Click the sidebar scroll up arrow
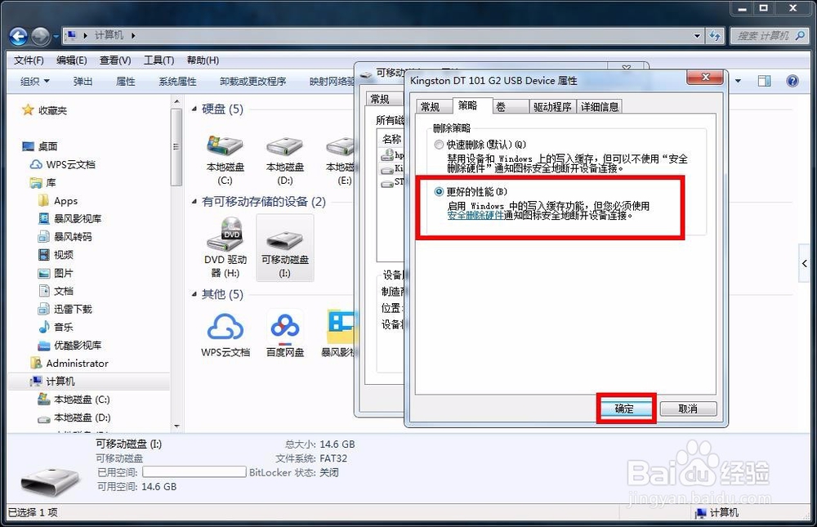Image resolution: width=817 pixels, height=527 pixels. 176,101
